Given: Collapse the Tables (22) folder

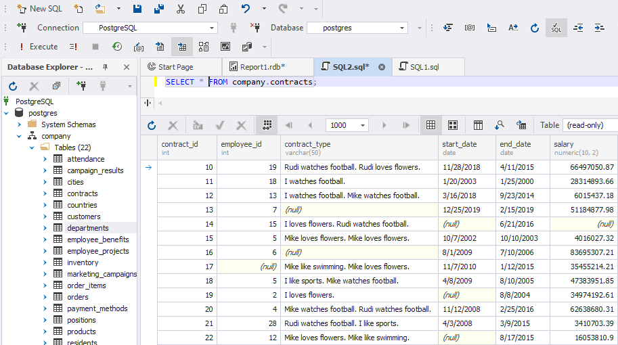Looking at the screenshot, I should pos(32,147).
